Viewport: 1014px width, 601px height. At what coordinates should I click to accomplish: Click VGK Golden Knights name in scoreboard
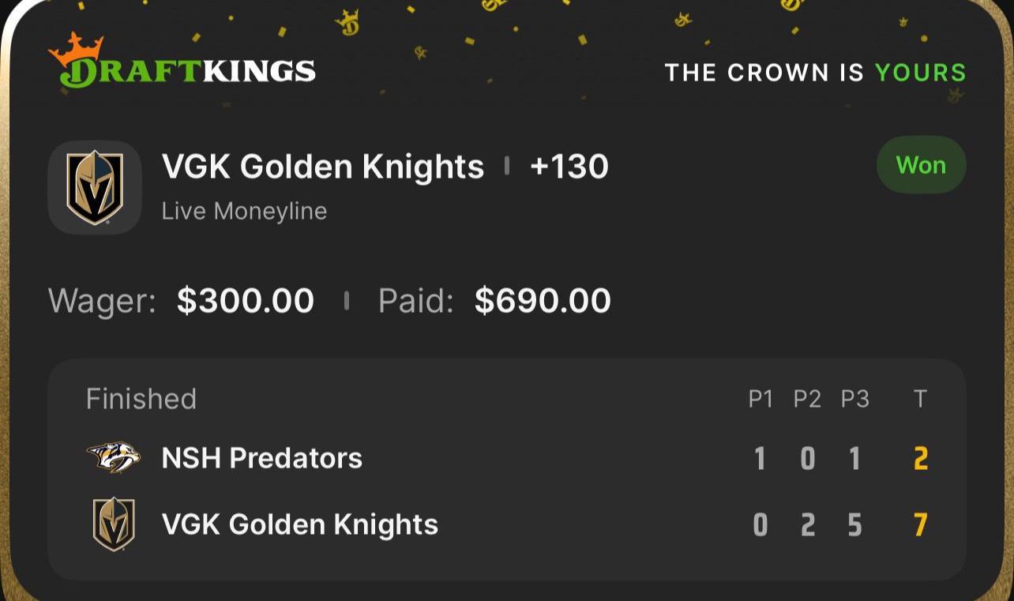click(299, 524)
